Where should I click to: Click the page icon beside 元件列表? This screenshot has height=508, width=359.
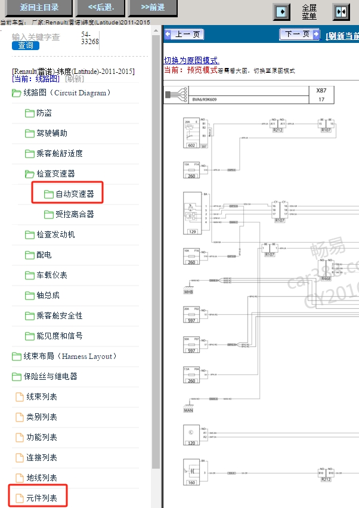point(20,498)
